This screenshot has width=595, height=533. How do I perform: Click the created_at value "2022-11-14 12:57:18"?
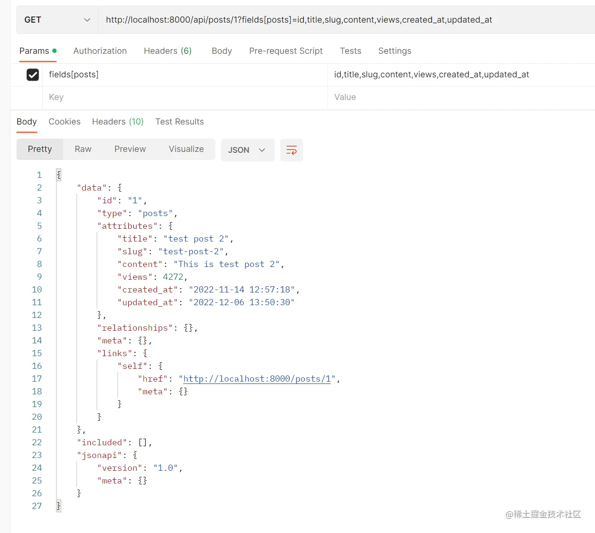click(x=242, y=290)
